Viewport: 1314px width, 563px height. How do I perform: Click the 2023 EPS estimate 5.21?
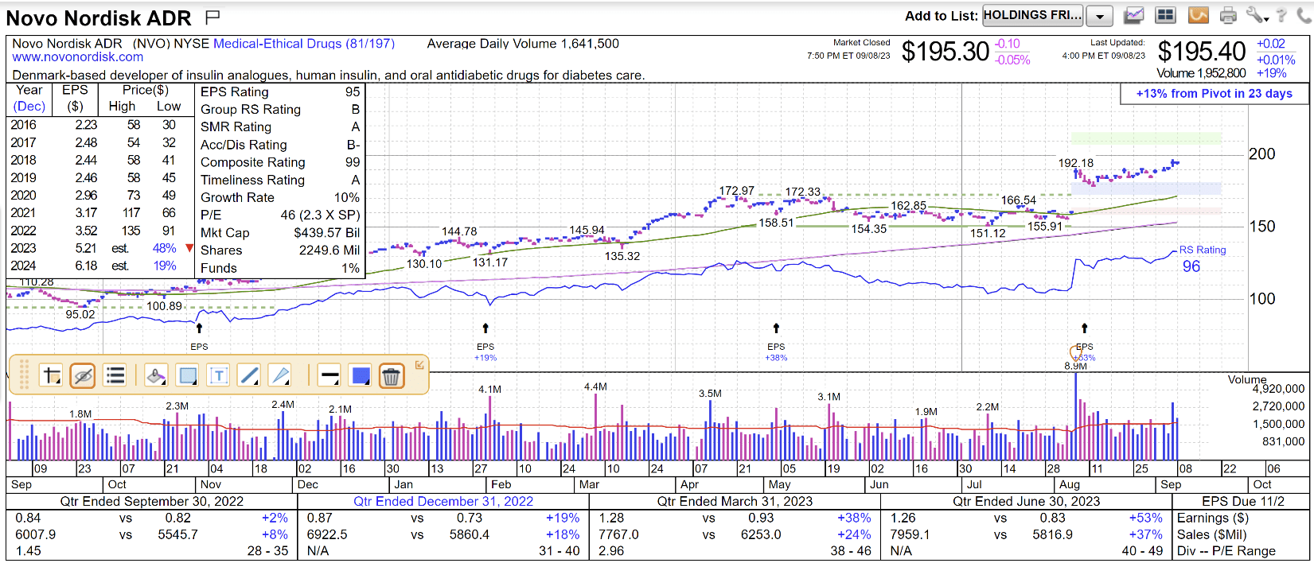86,248
